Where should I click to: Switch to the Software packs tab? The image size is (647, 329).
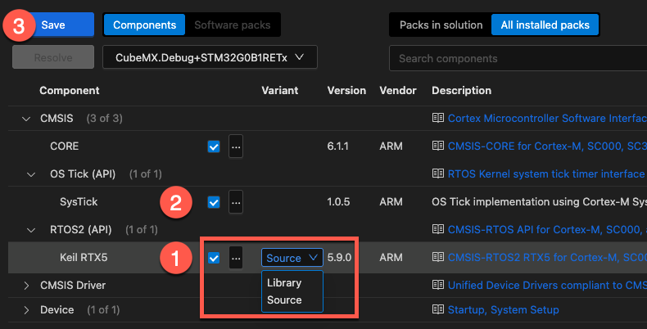click(x=233, y=25)
